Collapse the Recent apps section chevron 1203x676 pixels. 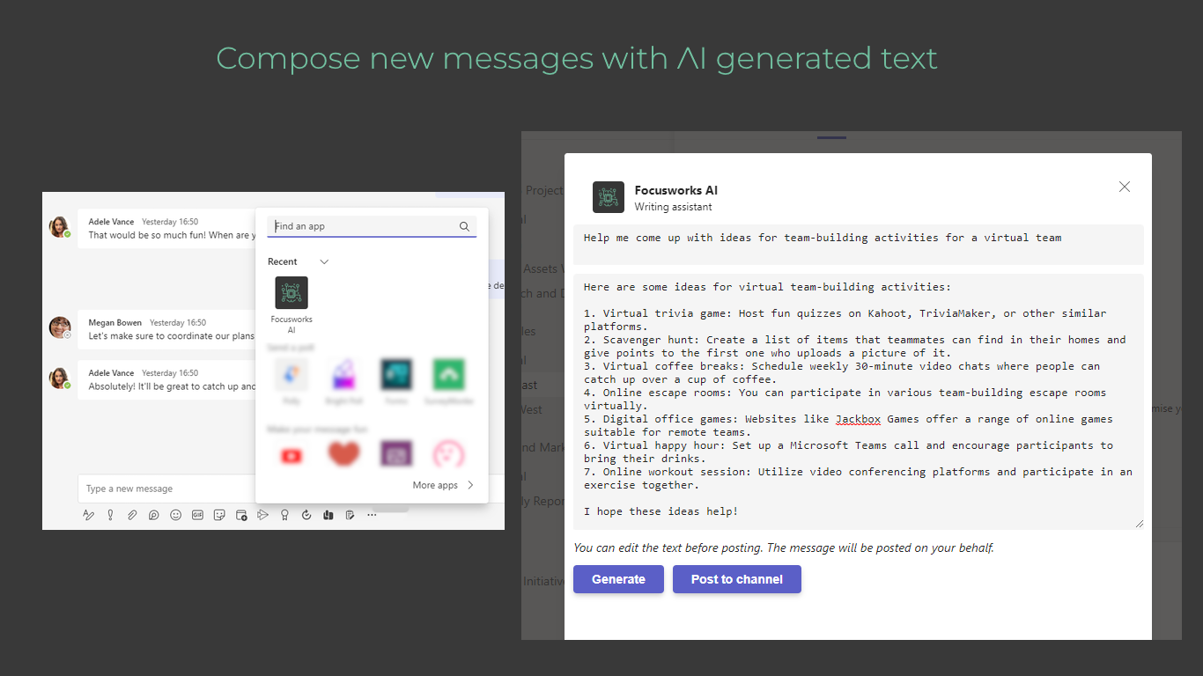pos(324,261)
